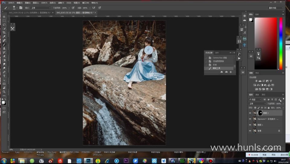Open the brush blend mode dropdown
This screenshot has height=164, width=290.
(41, 8)
